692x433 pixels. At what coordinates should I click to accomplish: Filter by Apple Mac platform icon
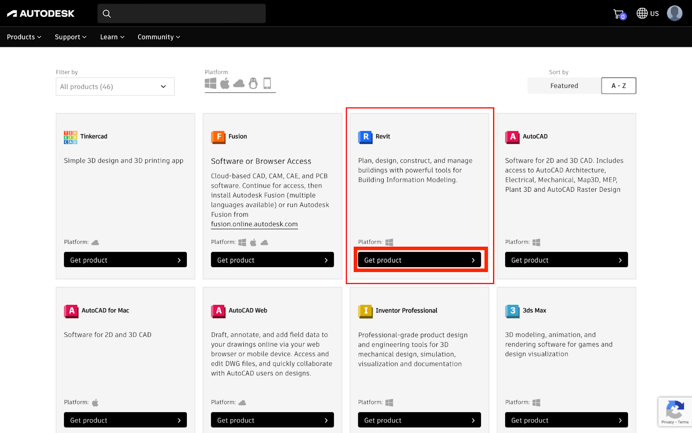coord(224,83)
